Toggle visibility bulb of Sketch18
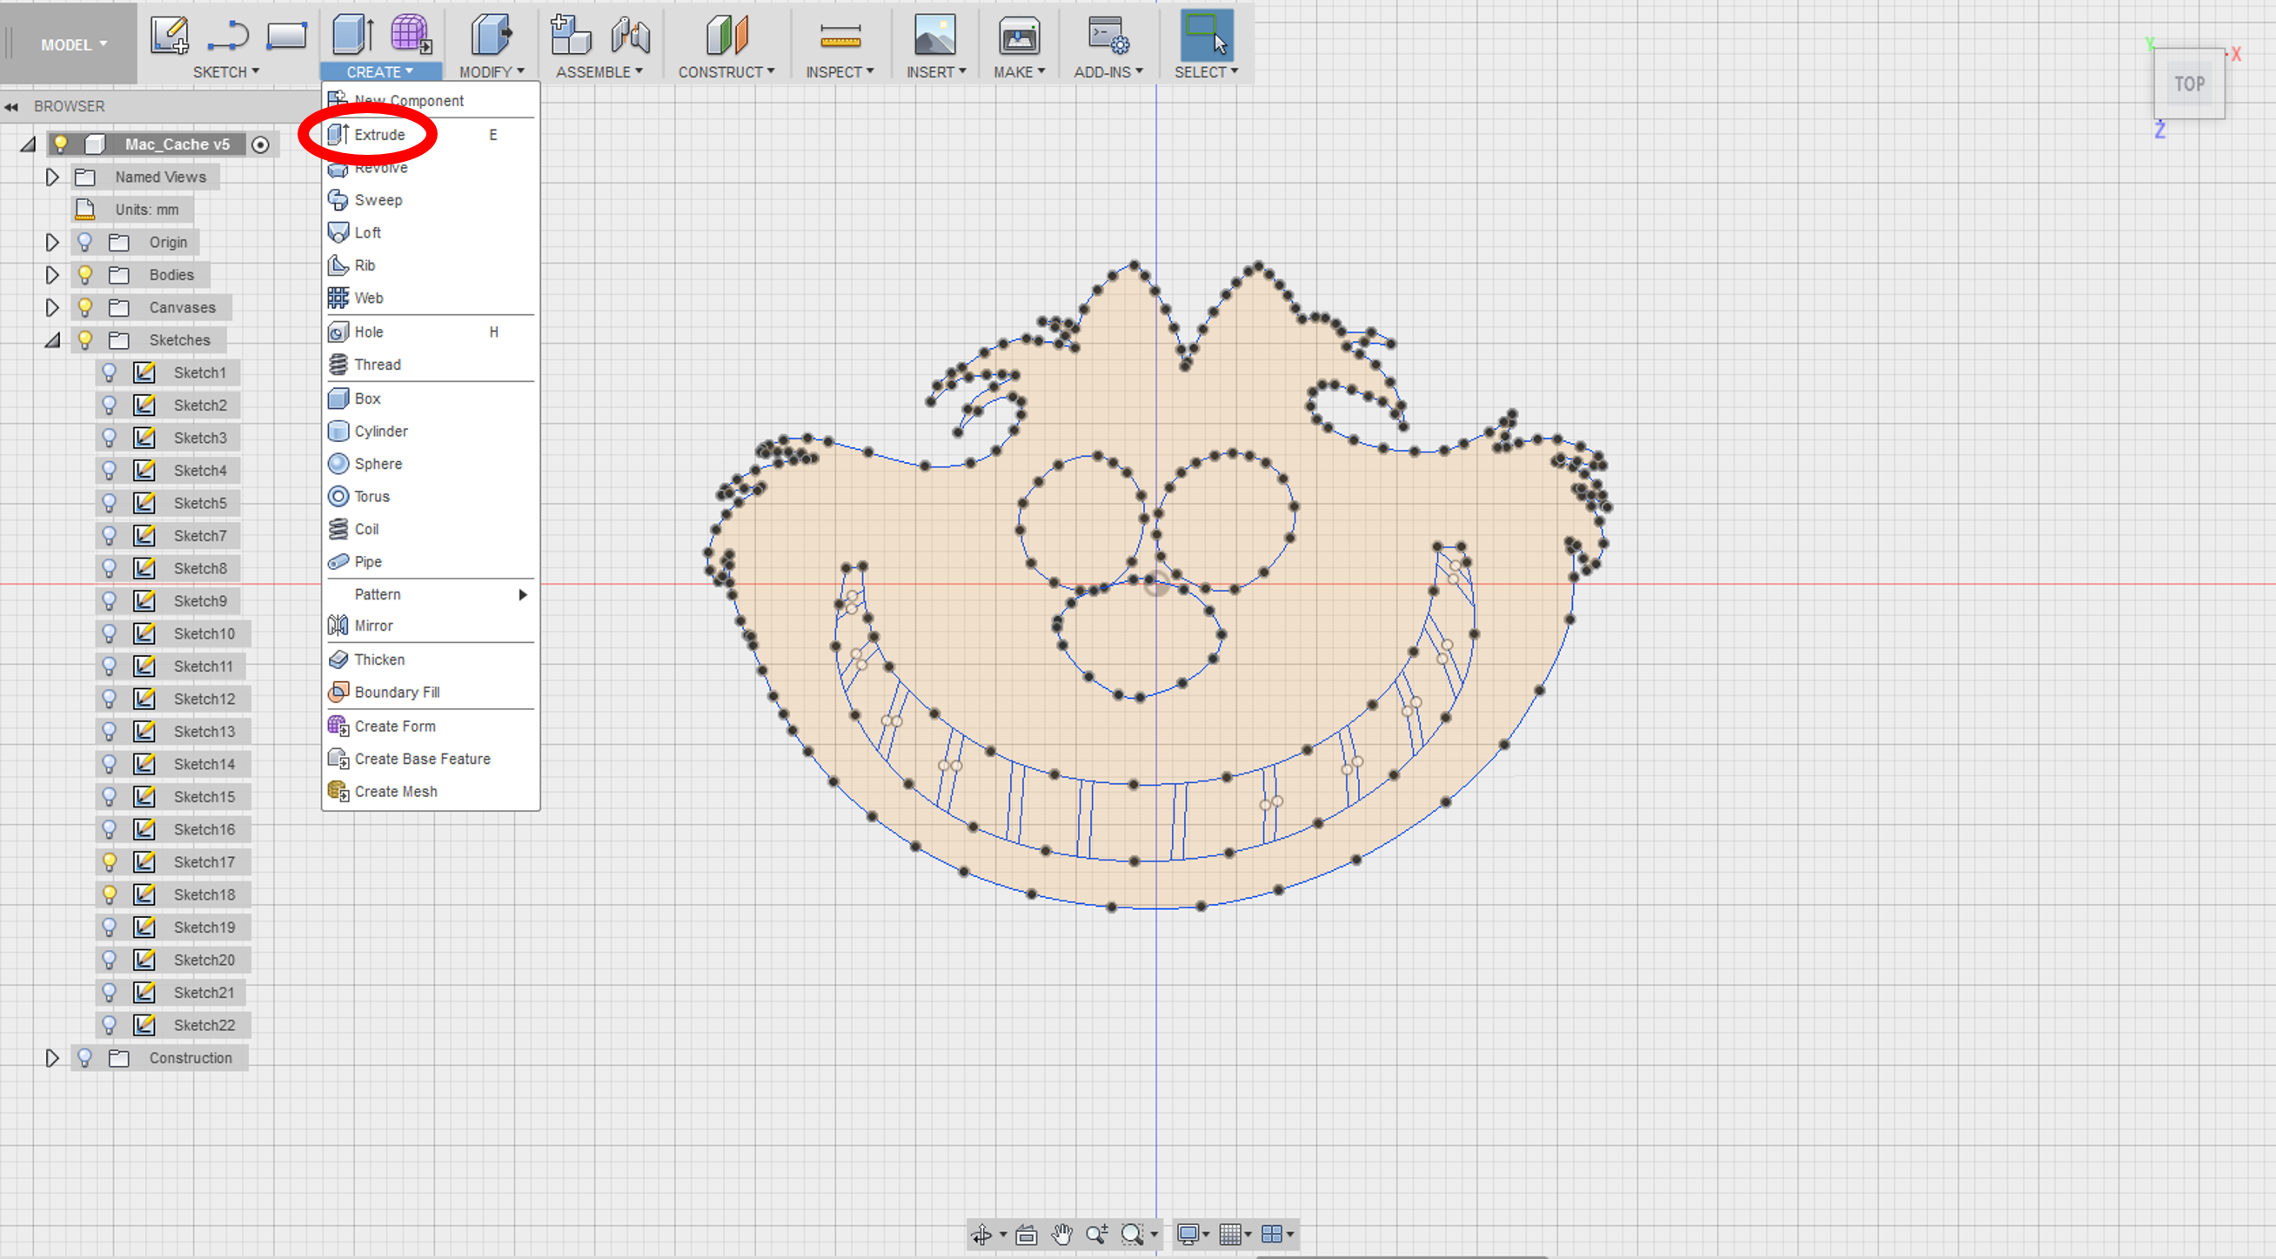 pos(109,895)
